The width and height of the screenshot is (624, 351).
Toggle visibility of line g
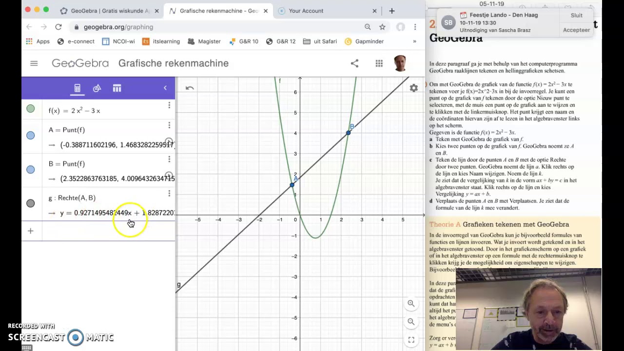(x=31, y=203)
